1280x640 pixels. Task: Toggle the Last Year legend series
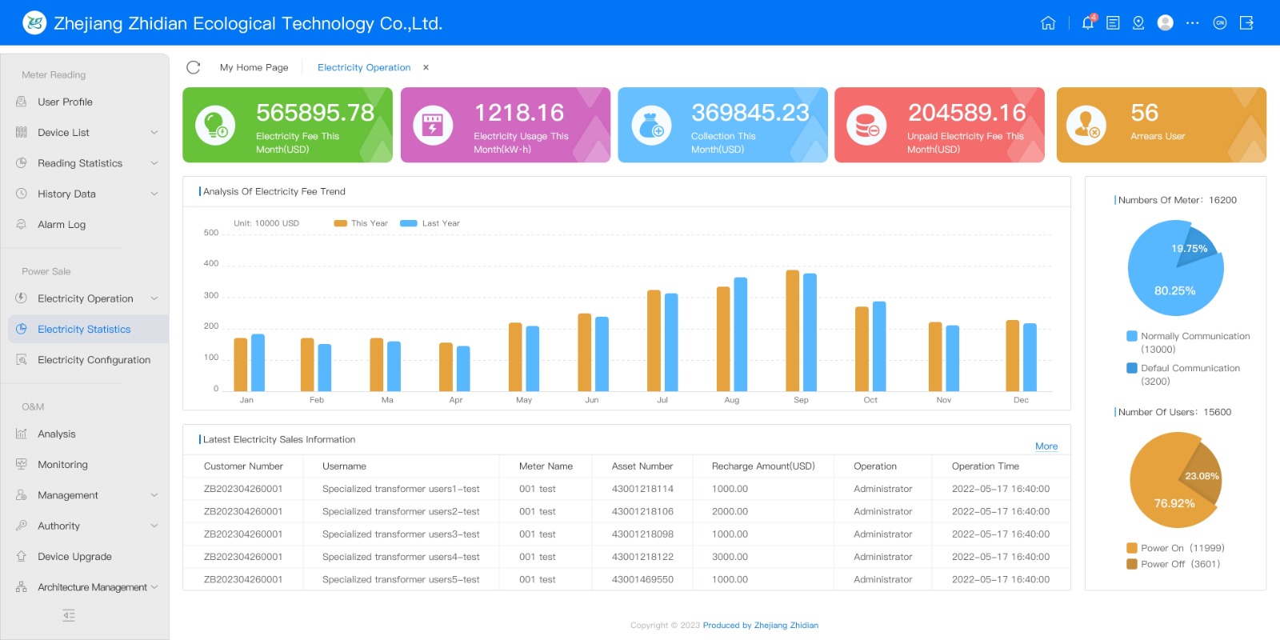(x=430, y=223)
